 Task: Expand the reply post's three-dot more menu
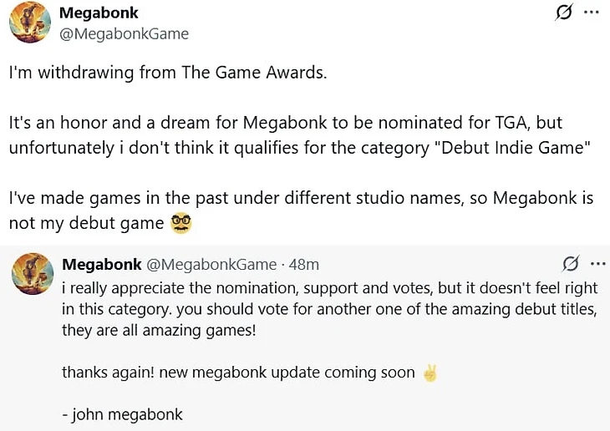[597, 264]
